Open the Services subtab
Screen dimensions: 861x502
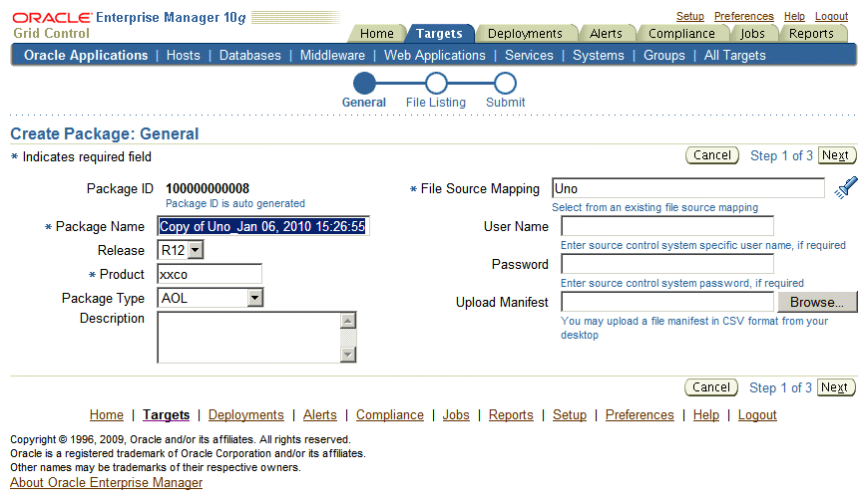[x=530, y=56]
